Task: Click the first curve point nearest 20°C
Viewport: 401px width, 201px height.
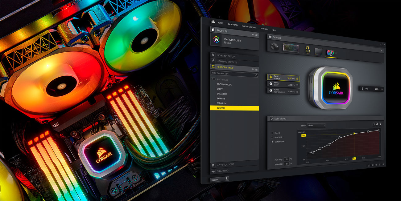Action: pyautogui.click(x=312, y=152)
